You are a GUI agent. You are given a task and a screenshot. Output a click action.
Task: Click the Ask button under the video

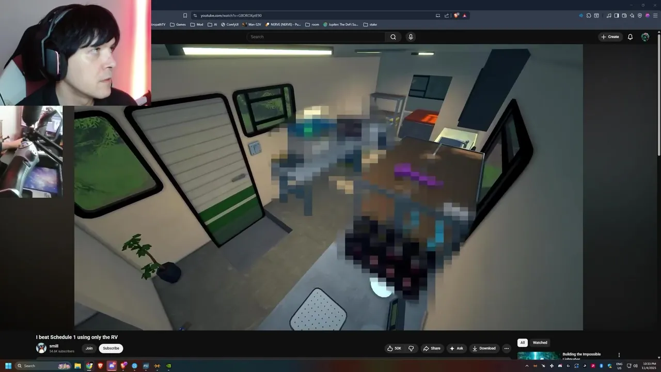(456, 348)
